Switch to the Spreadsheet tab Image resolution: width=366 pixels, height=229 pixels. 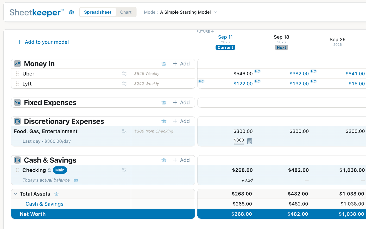pos(98,12)
